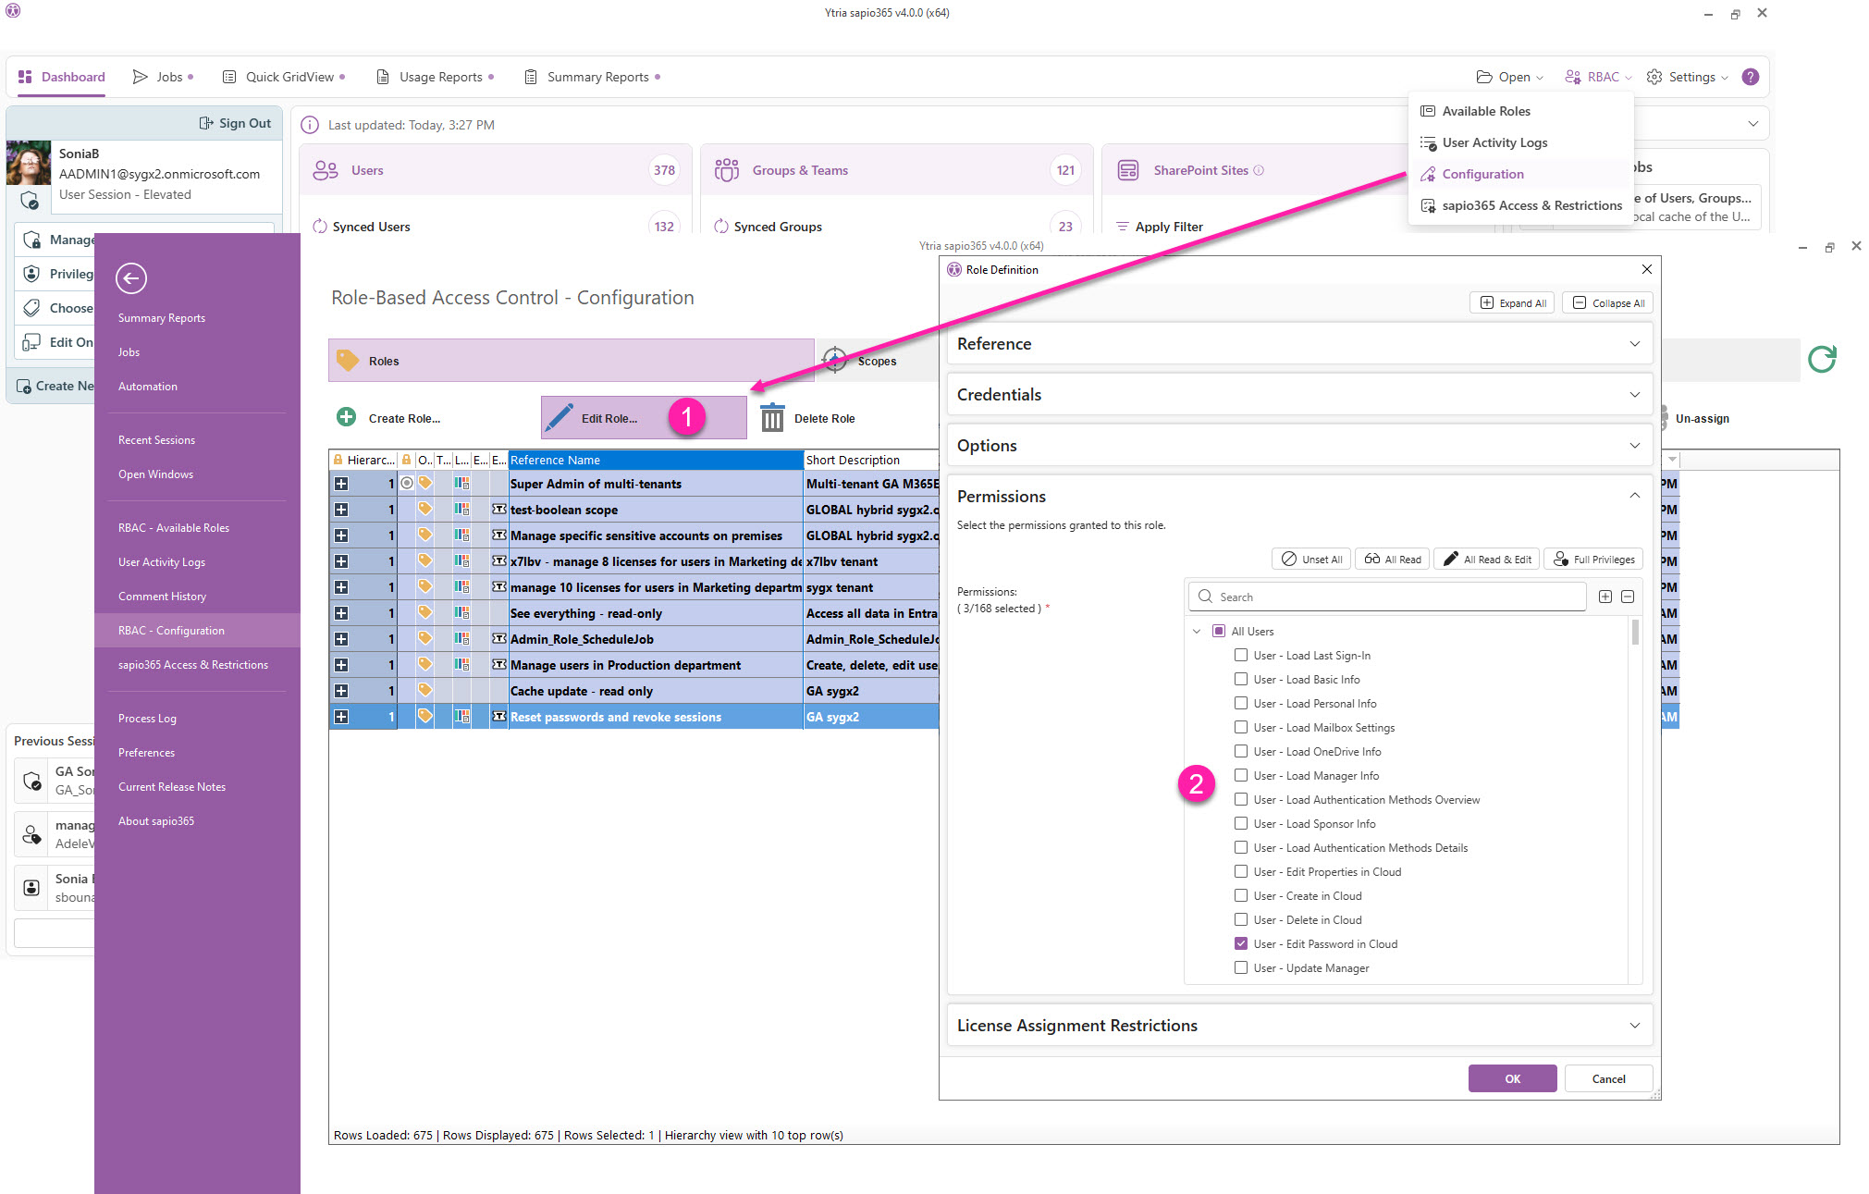This screenshot has height=1194, width=1869.
Task: Expand all permissions with plus icon near Search
Action: [x=1605, y=597]
